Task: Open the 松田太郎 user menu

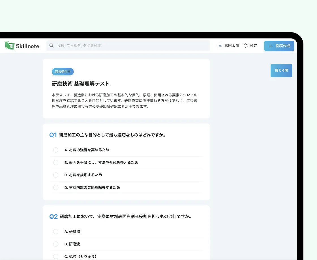Action: click(232, 46)
